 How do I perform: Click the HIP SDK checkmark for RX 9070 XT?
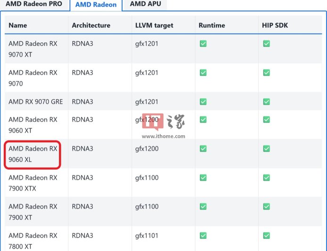pyautogui.click(x=266, y=44)
